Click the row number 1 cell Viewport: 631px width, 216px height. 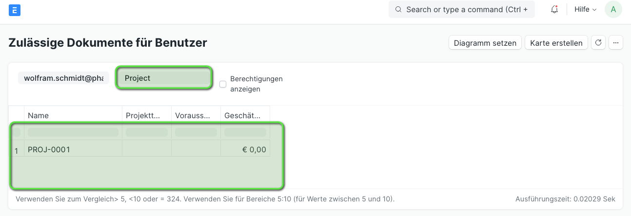point(17,150)
